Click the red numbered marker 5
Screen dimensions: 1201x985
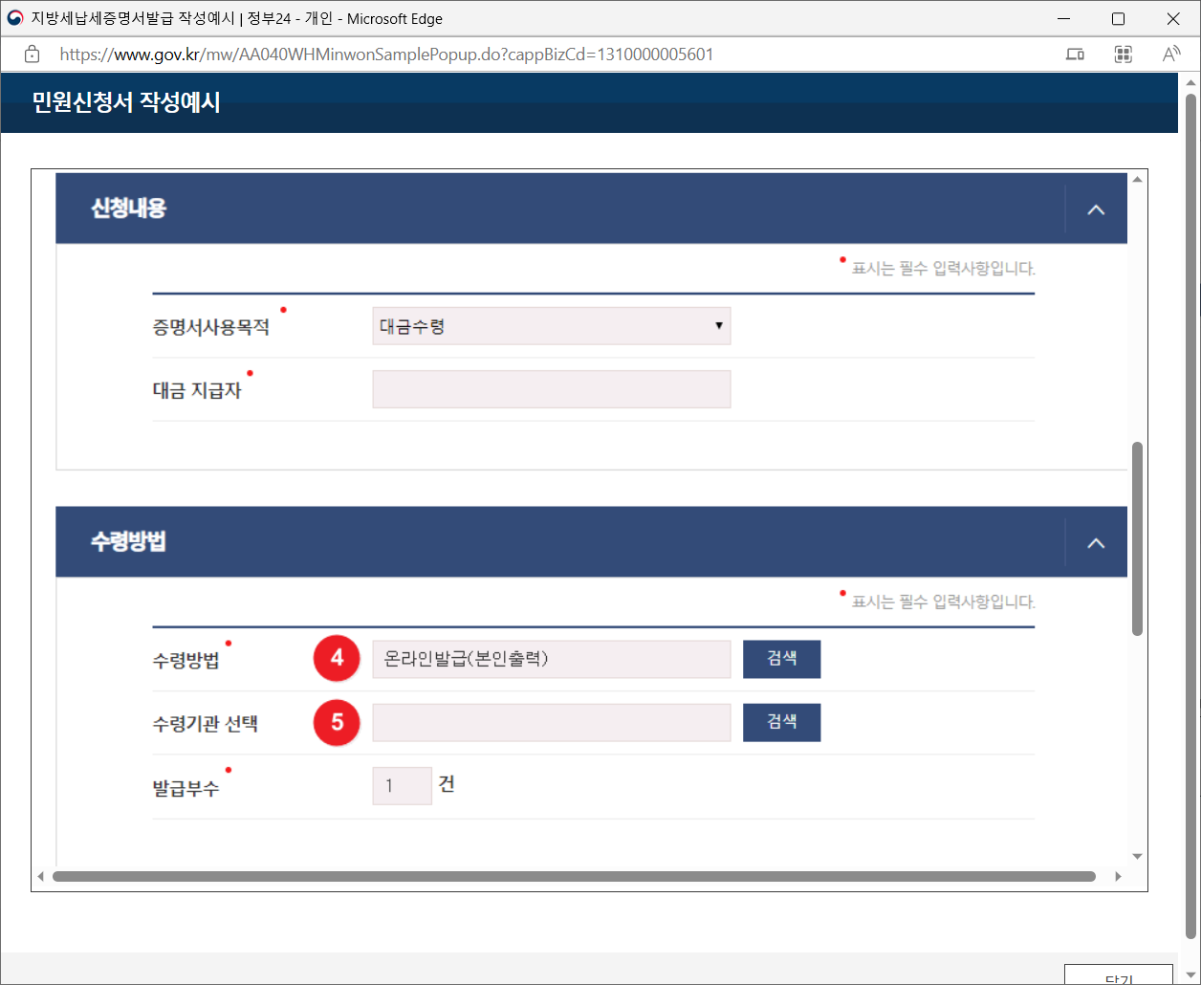[x=337, y=723]
